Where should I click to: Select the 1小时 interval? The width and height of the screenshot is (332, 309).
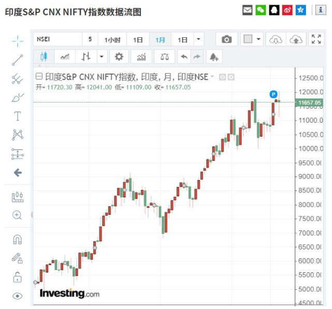coord(112,39)
